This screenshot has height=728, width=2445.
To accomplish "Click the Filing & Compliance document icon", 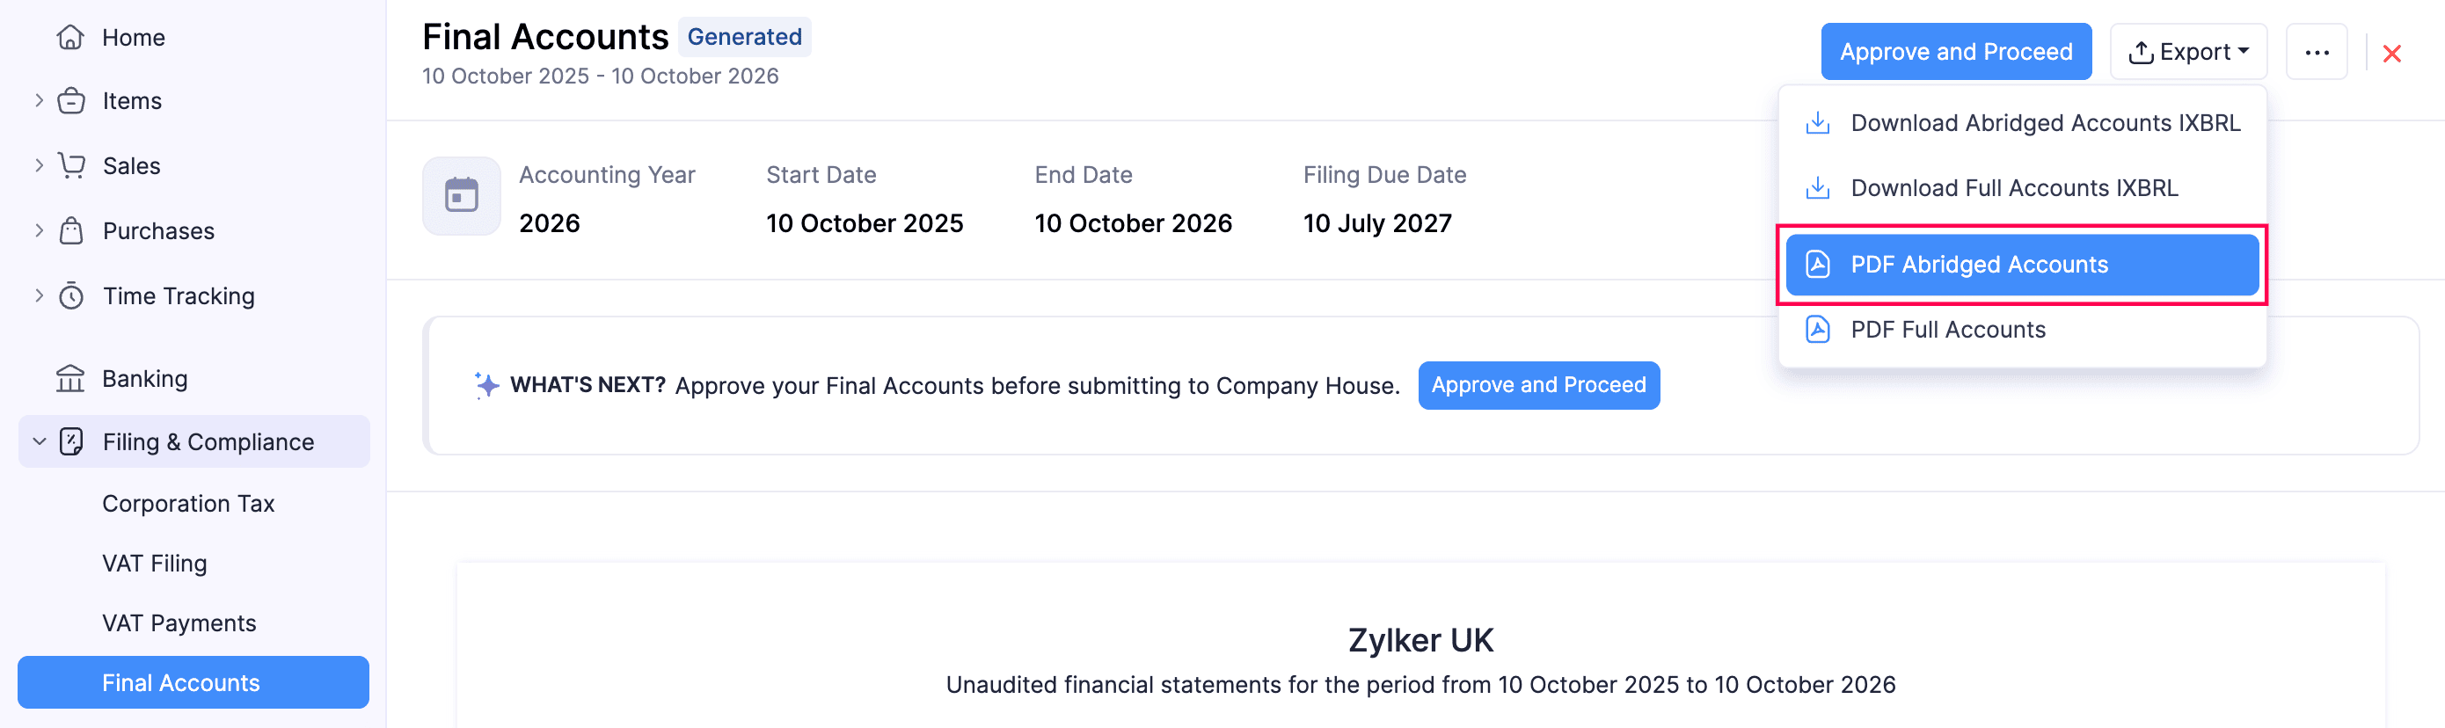I will point(71,441).
